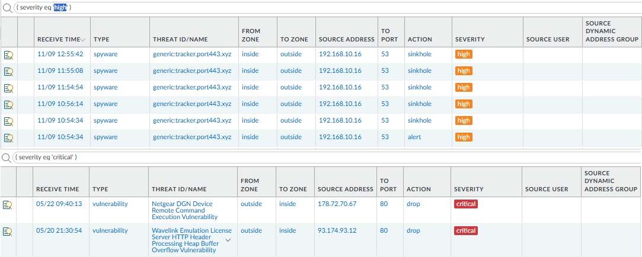Open log details icon for the alert action row

(9, 137)
